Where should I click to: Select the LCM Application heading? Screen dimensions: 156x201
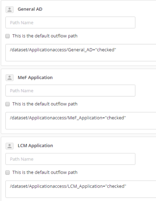click(35, 145)
